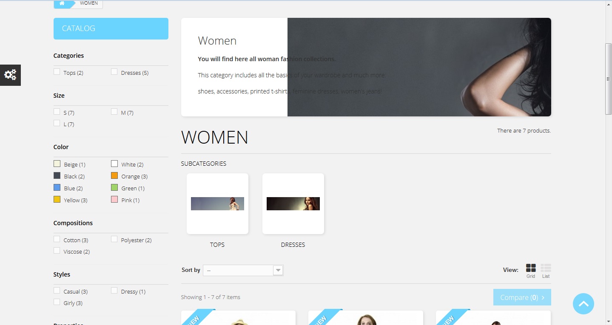The width and height of the screenshot is (612, 325).
Task: Check size L (7) filter
Action: (57, 123)
